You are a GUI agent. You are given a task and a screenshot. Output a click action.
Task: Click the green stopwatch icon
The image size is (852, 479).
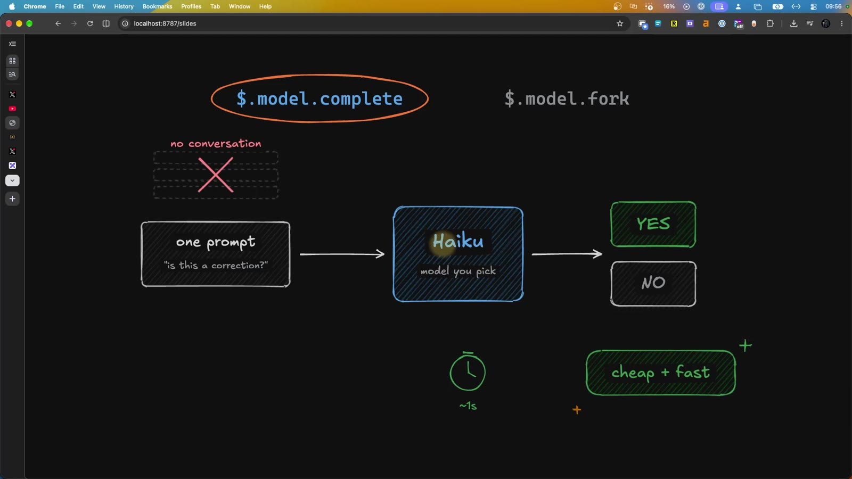468,371
